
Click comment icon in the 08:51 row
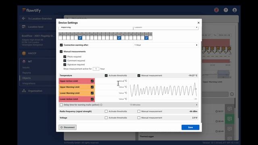click(x=229, y=109)
